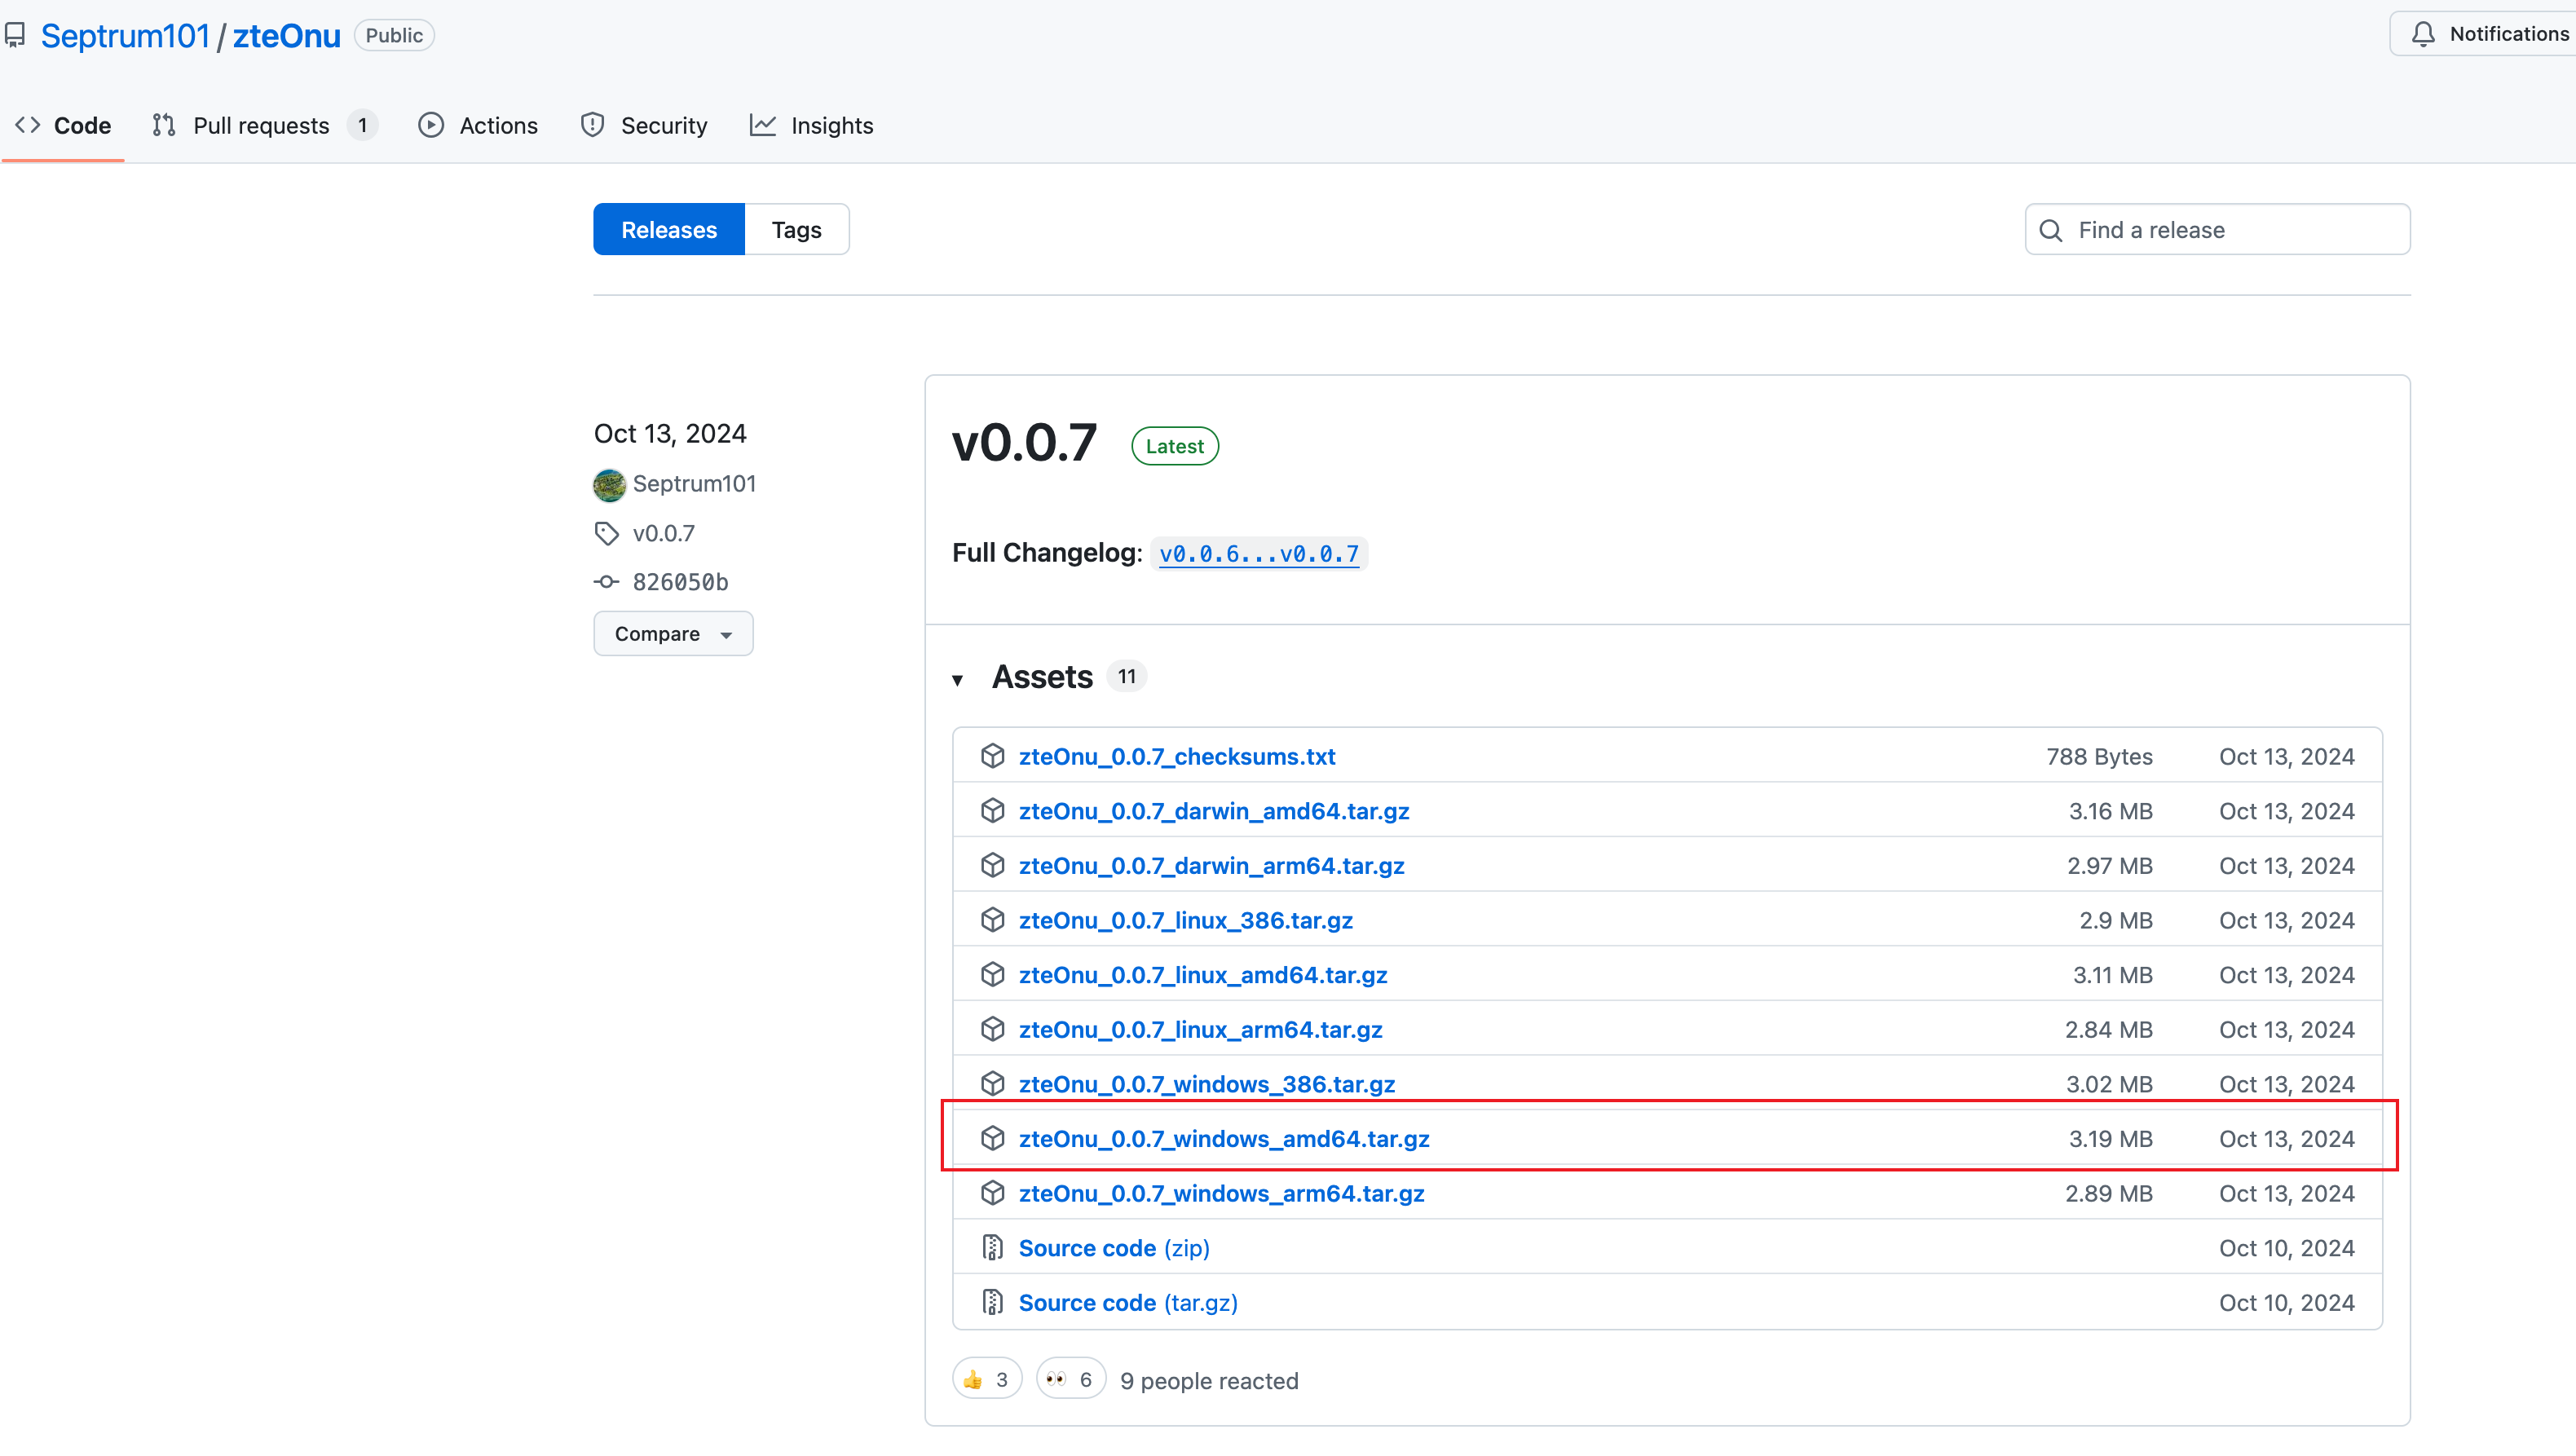Click the v0.0.7 tag icon
Viewport: 2576px width, 1456px height.
point(607,534)
